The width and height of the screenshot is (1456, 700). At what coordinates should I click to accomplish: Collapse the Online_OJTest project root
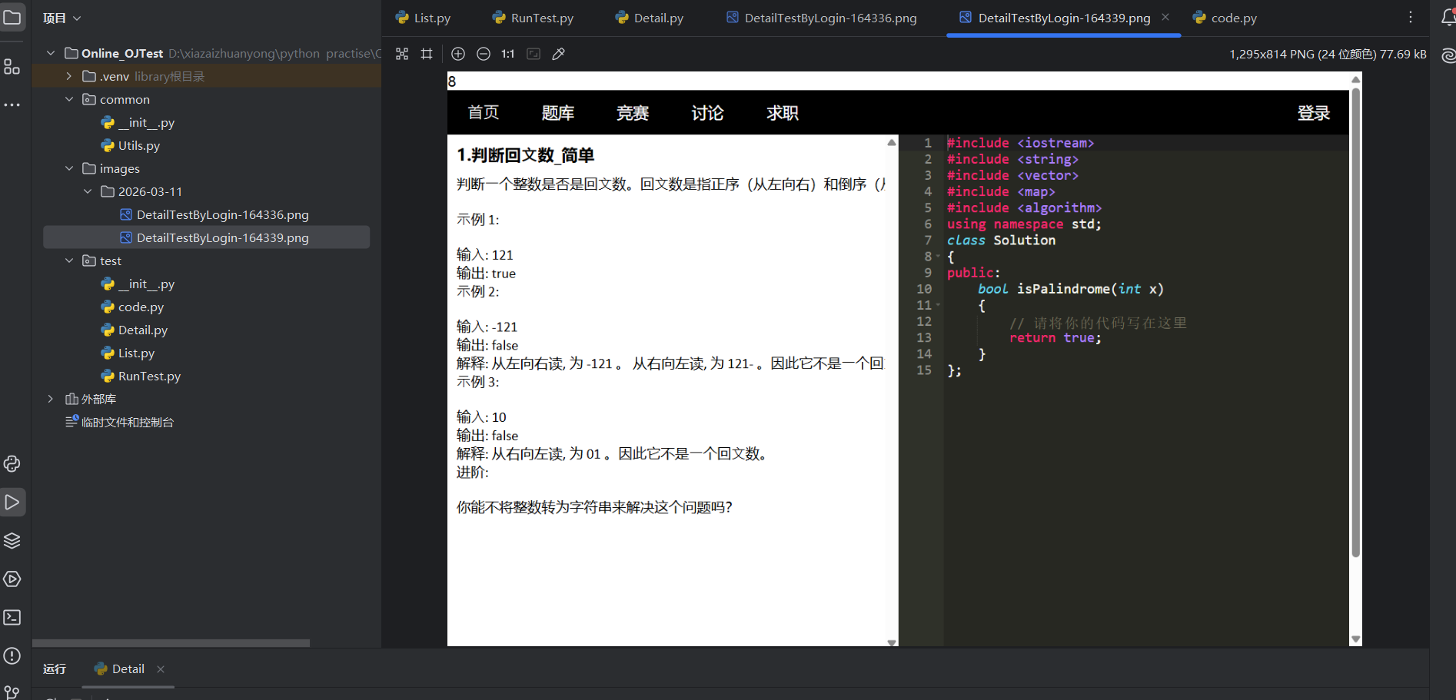[x=51, y=53]
